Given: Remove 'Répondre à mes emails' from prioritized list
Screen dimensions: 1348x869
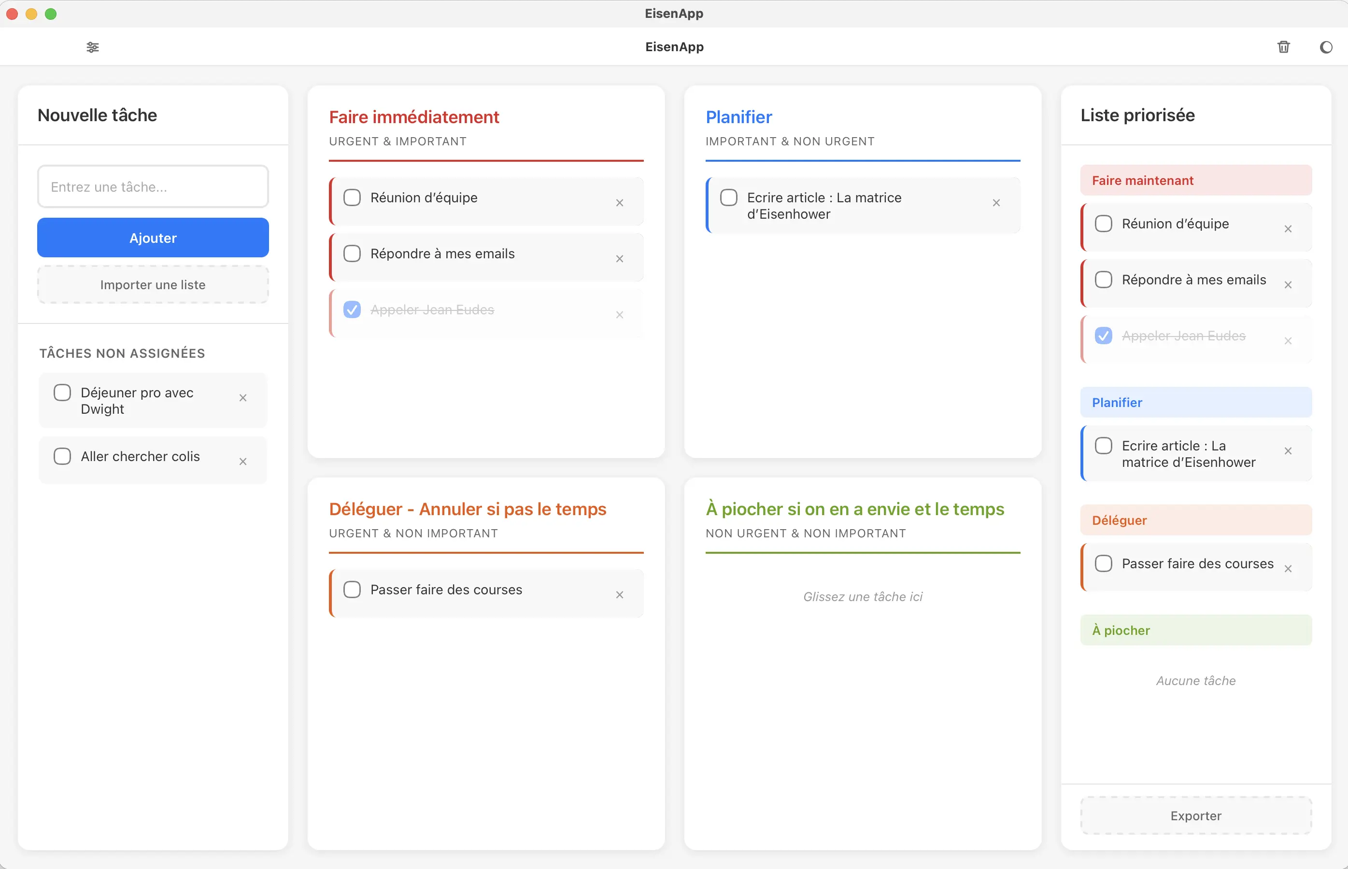Looking at the screenshot, I should [1288, 284].
